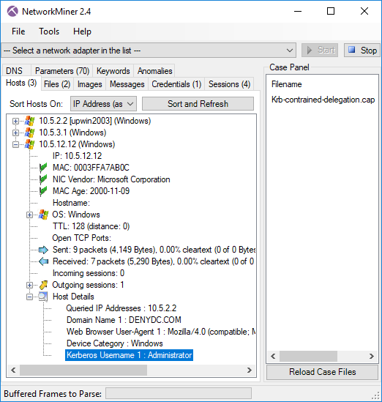Switch to the Images tab

(90, 84)
